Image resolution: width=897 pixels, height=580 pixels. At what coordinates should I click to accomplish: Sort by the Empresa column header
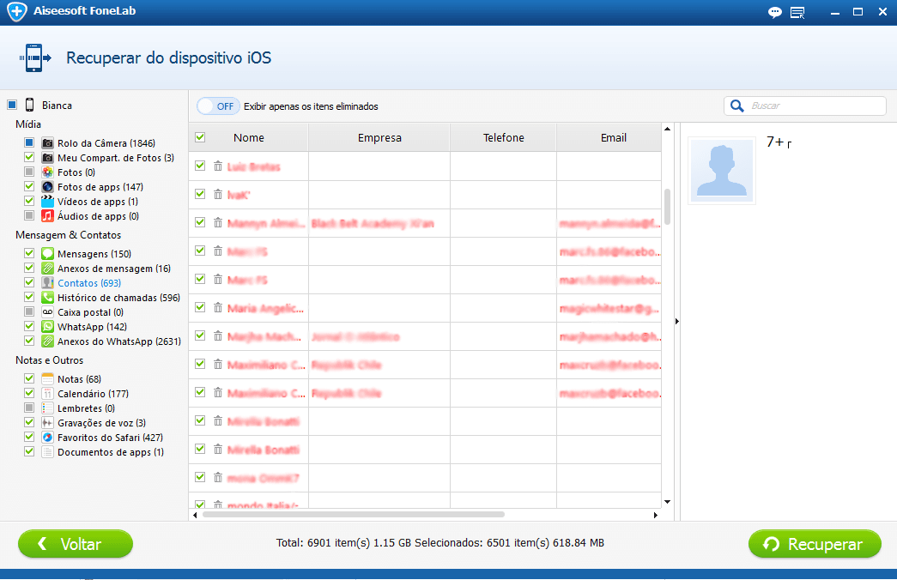coord(379,137)
